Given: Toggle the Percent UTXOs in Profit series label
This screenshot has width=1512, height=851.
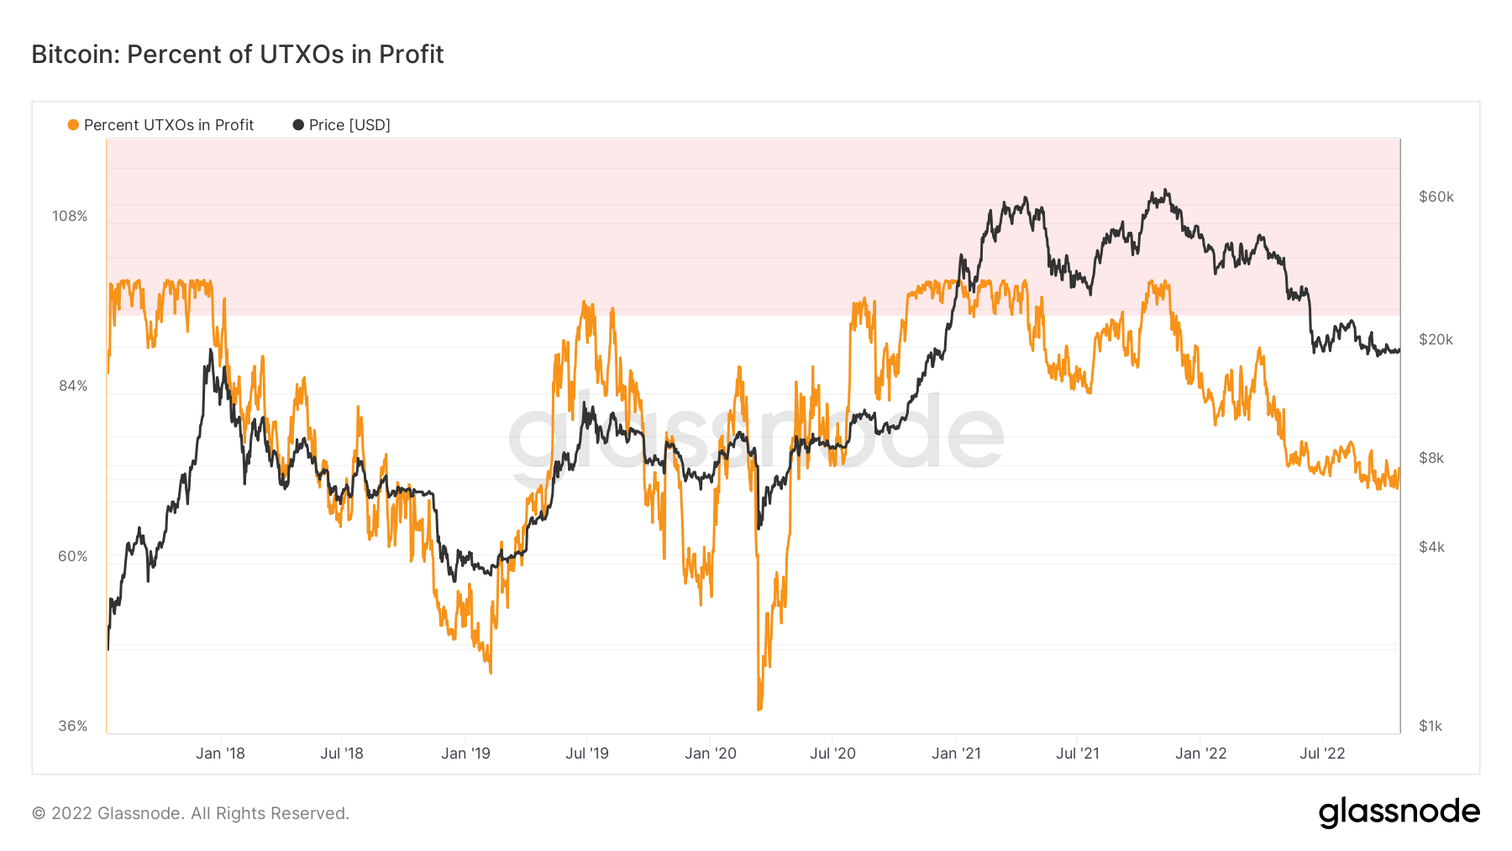Looking at the screenshot, I should click(x=169, y=125).
